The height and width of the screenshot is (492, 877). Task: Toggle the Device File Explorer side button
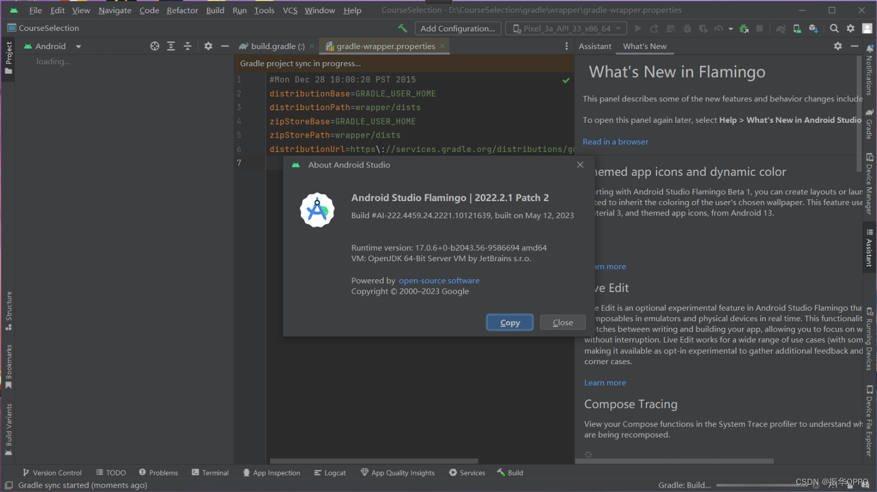869,421
